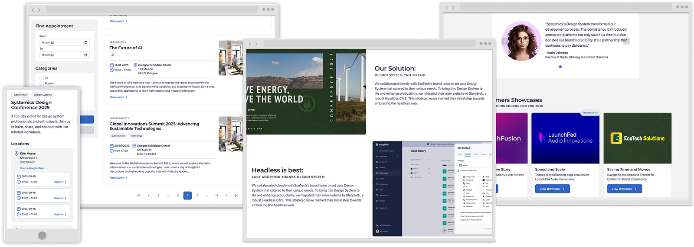Jump to the last pagination page icon
This screenshot has height=247, width=694.
click(x=236, y=196)
